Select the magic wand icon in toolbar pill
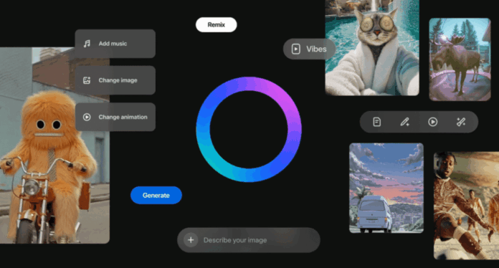 [460, 122]
